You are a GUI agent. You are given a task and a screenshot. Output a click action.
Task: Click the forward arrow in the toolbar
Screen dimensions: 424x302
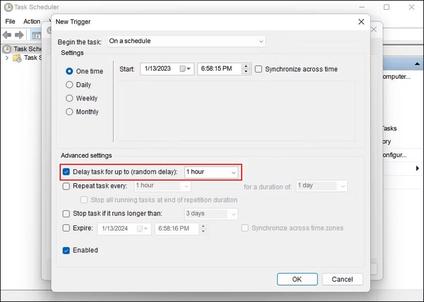[19, 35]
